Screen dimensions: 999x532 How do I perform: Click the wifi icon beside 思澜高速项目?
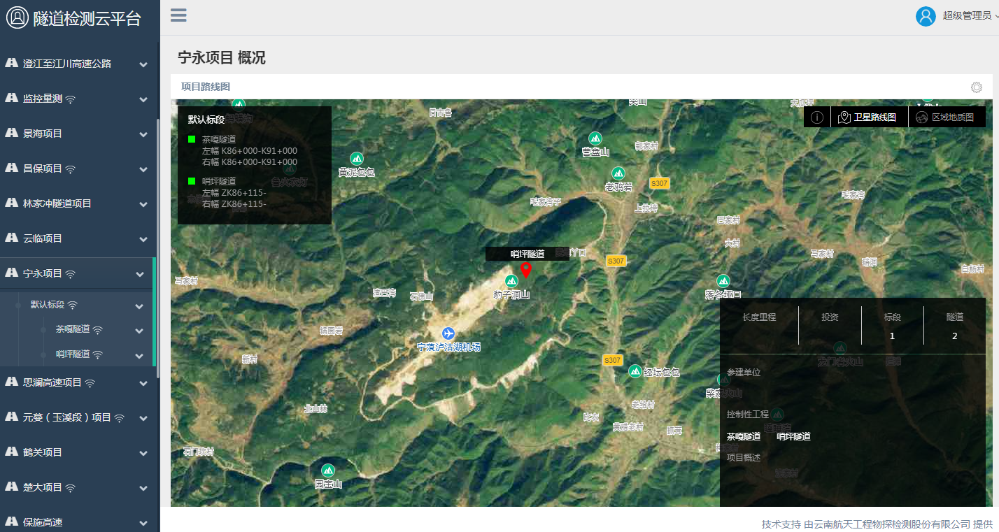tap(90, 383)
